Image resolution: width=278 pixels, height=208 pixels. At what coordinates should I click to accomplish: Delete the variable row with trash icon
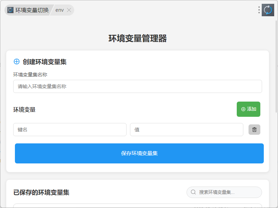(x=254, y=130)
